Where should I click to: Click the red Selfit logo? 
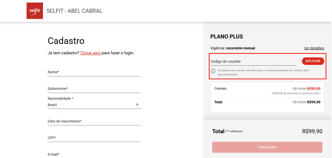click(35, 11)
